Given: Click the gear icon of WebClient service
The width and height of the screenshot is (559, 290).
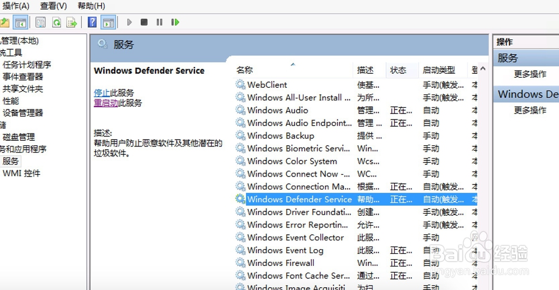Looking at the screenshot, I should (240, 84).
